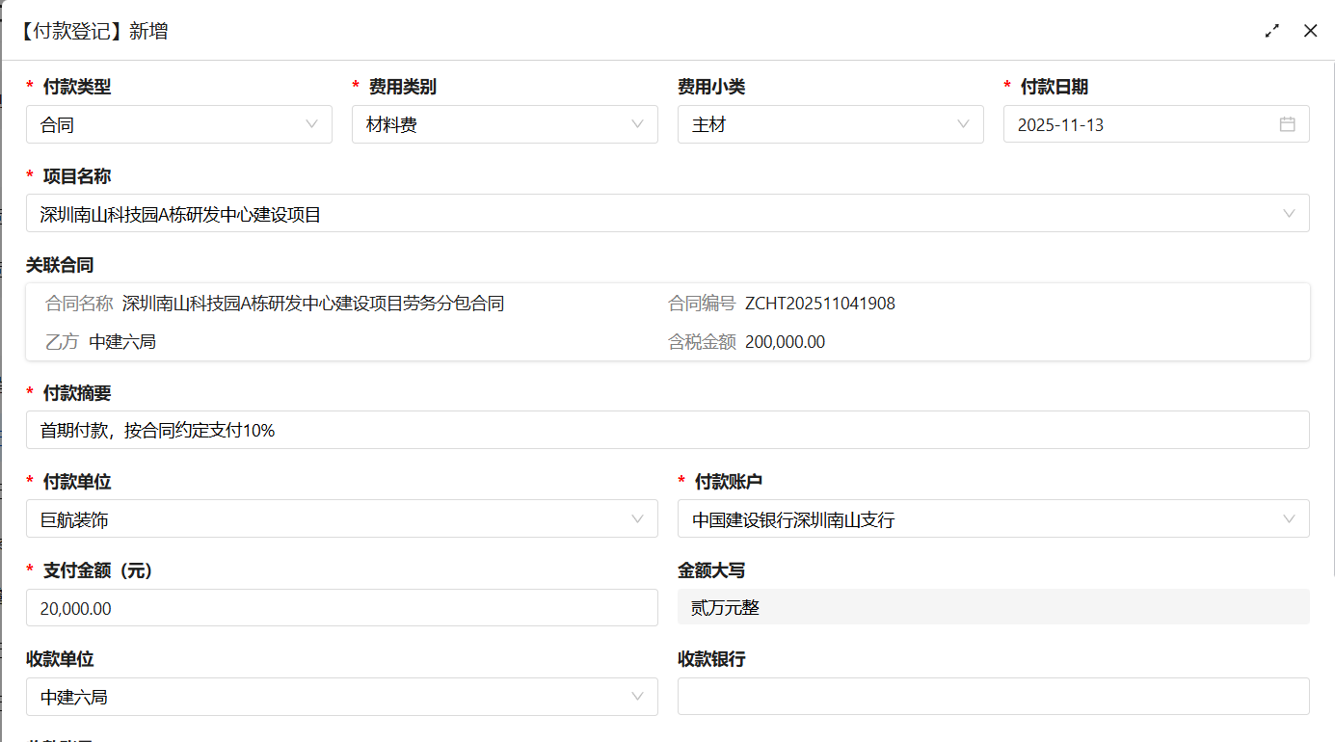This screenshot has height=742, width=1335.
Task: Open the calendar picker for 付款日期
Action: tap(1288, 123)
